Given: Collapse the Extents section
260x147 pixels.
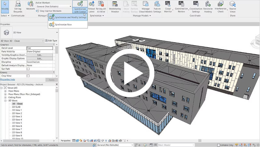Looking at the screenshot, I should 54,72.
